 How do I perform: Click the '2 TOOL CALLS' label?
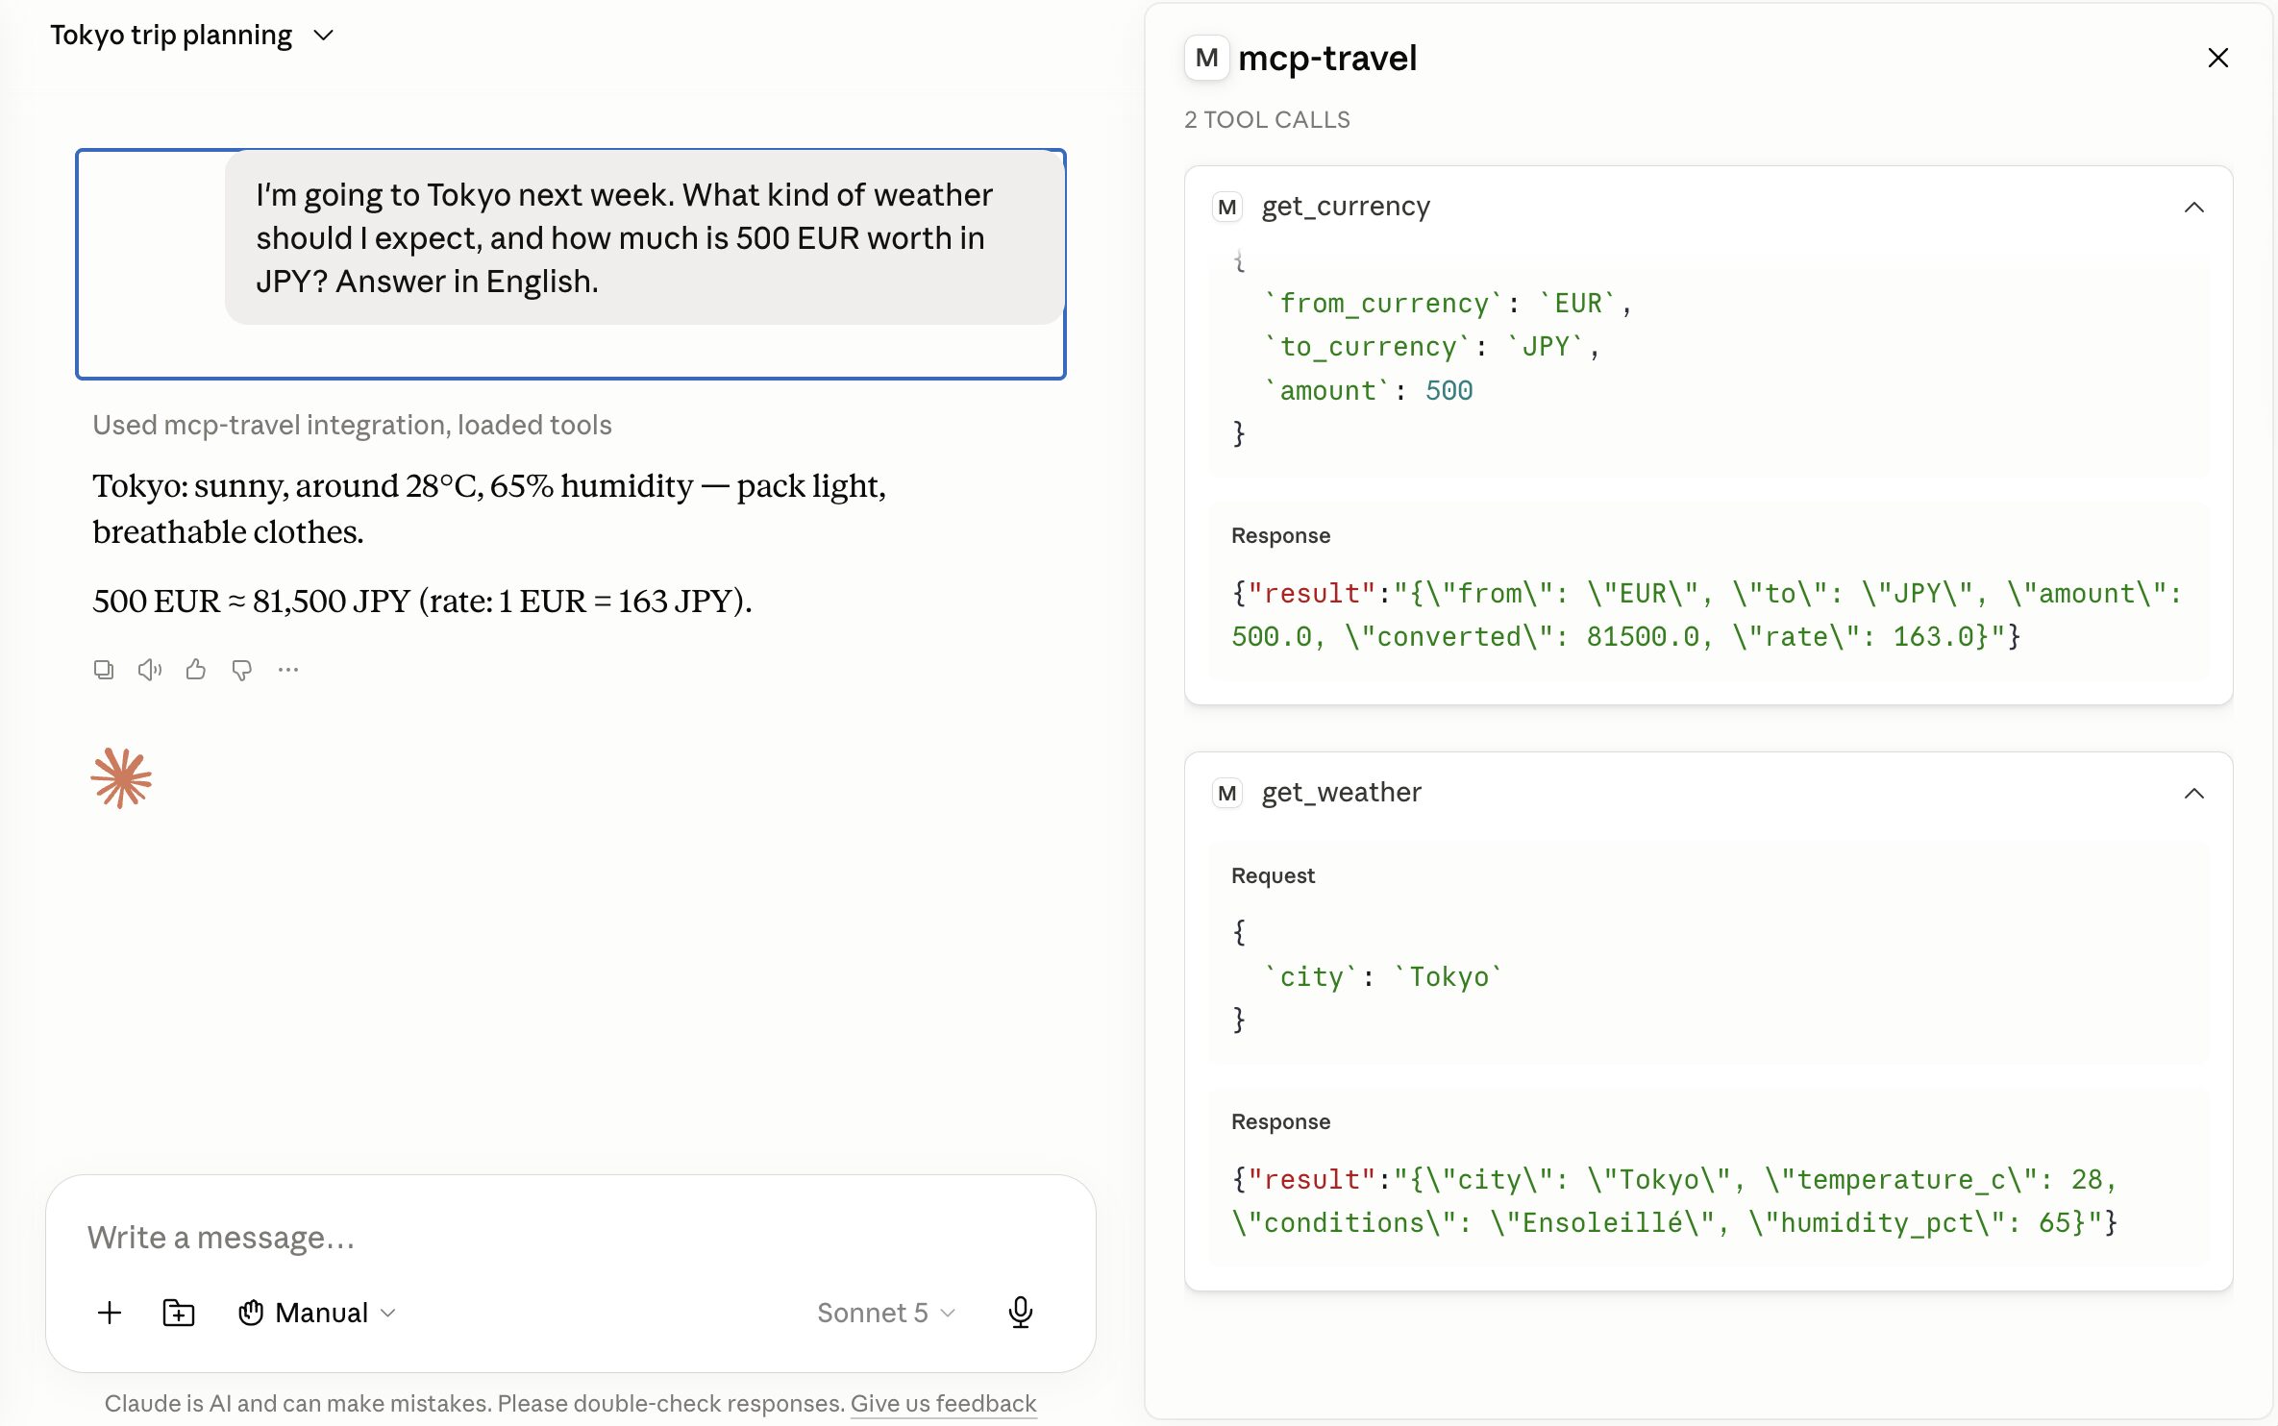pyautogui.click(x=1267, y=120)
